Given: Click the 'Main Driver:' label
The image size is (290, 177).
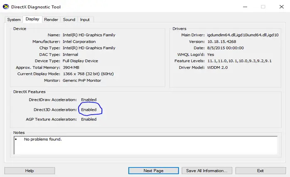Looking at the screenshot, I should pos(193,35).
